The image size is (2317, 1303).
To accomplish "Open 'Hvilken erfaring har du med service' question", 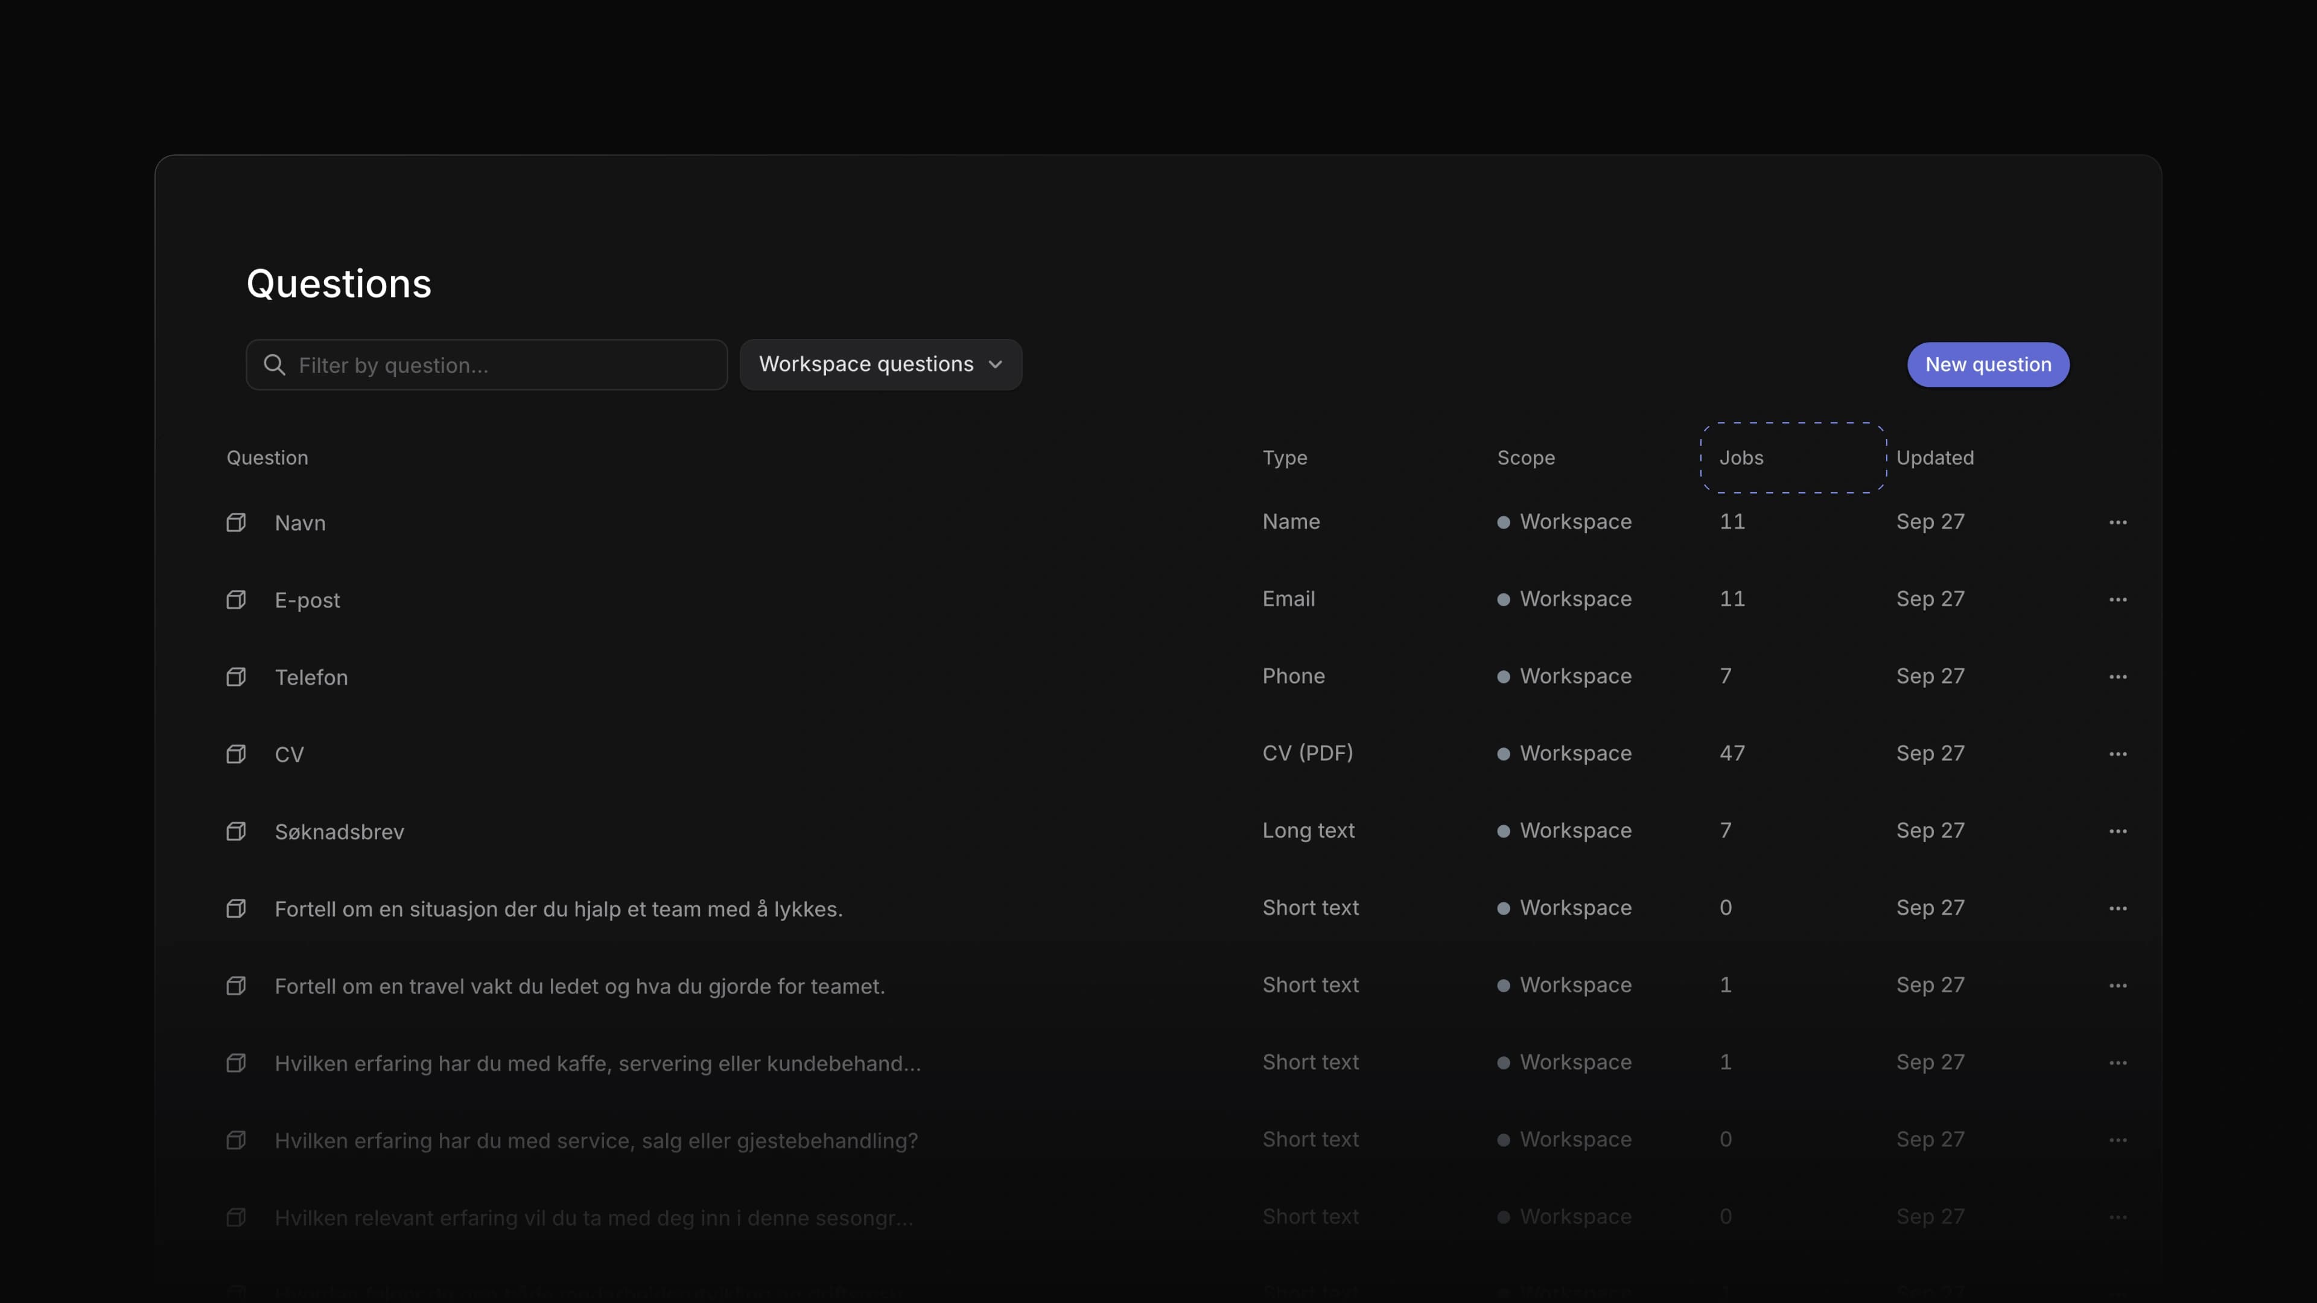I will click(x=596, y=1142).
